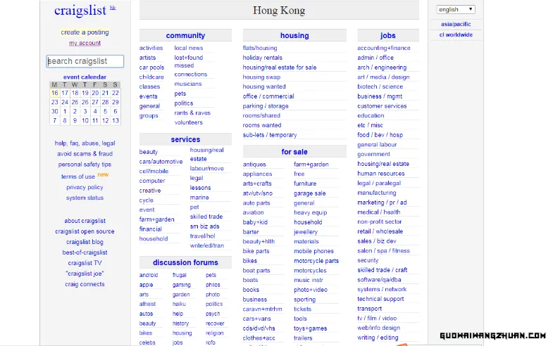This screenshot has height=346, width=553.
Task: Browse tv / film / video jobs
Action: tap(377, 318)
